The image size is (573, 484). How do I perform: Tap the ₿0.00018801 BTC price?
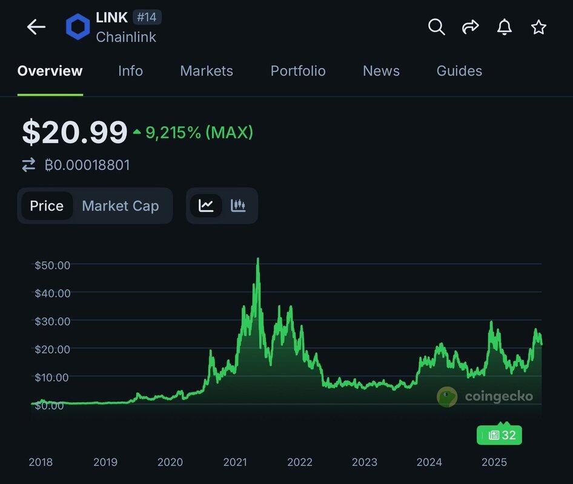click(x=87, y=165)
